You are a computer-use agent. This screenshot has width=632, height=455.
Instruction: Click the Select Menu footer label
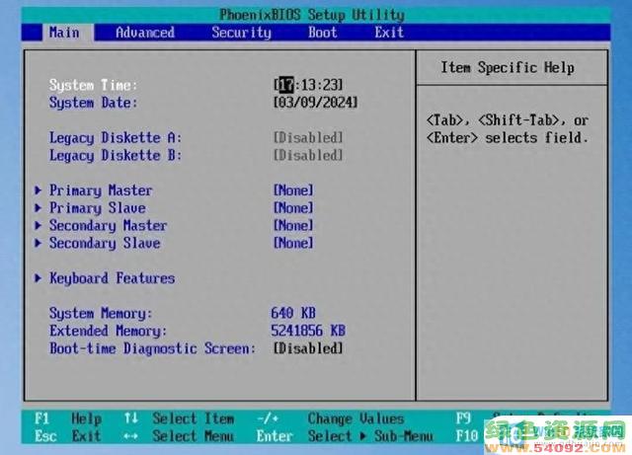click(194, 436)
